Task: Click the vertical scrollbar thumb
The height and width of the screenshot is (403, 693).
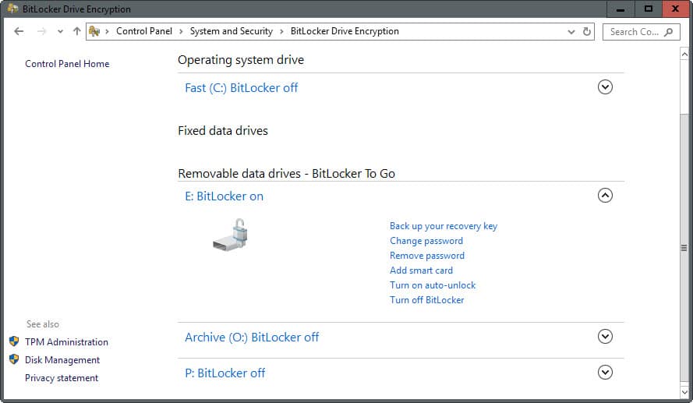Action: tap(684, 248)
